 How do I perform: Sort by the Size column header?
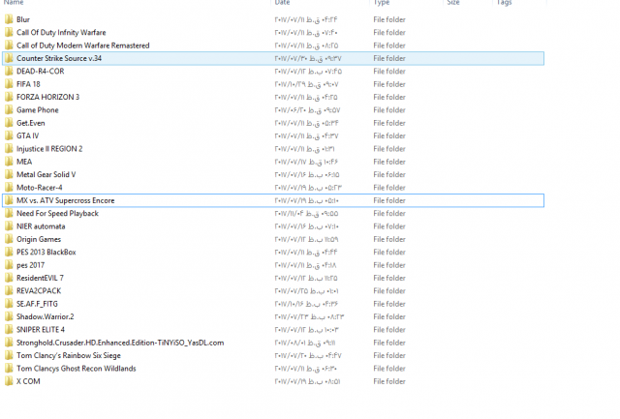click(x=453, y=2)
